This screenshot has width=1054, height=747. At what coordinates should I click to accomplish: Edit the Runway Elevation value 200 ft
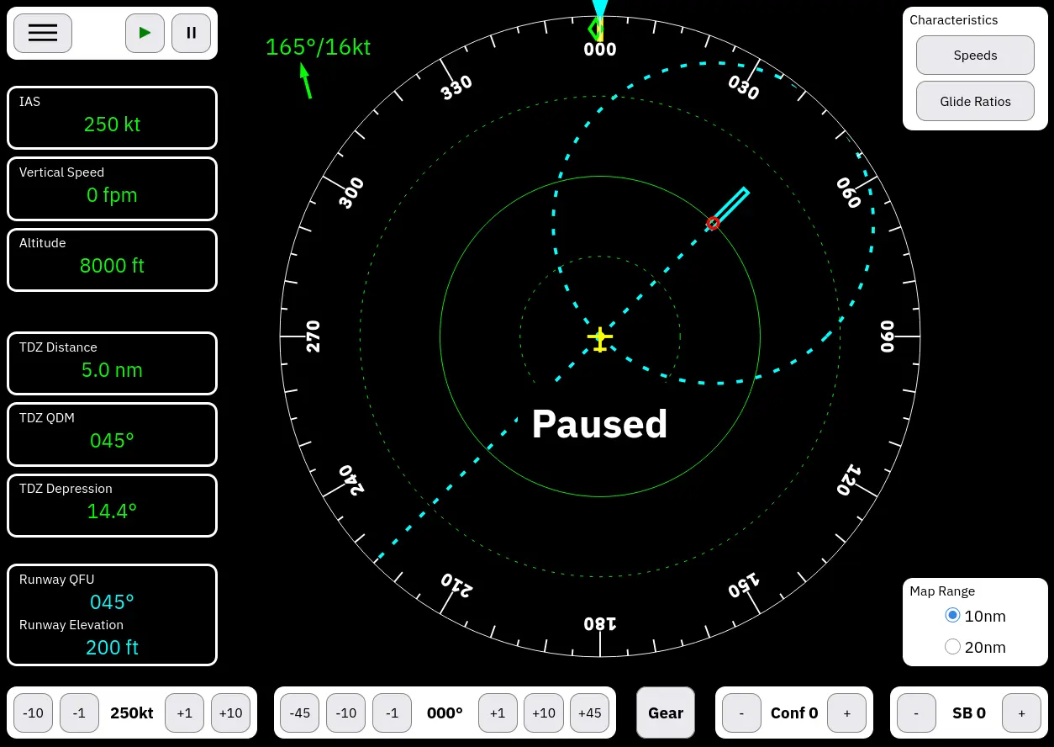[112, 648]
